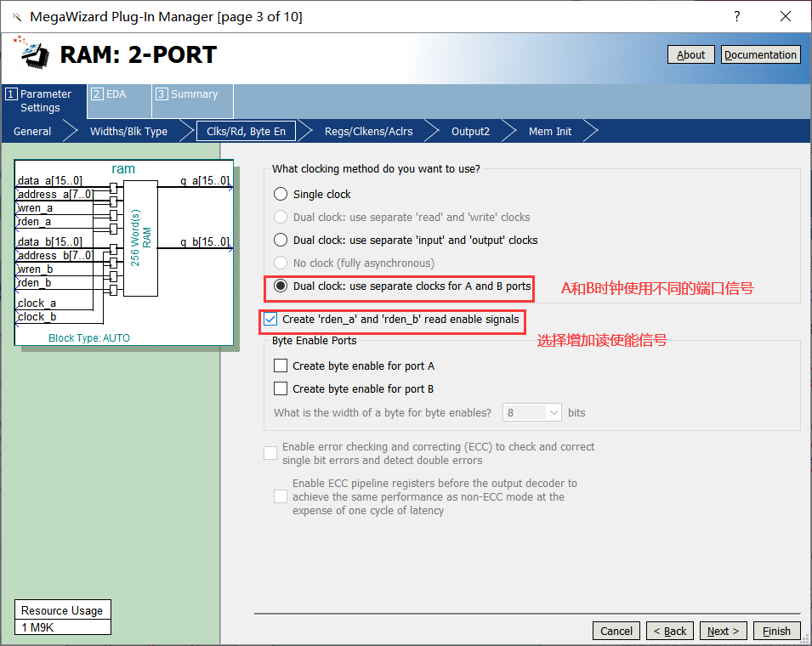Go to the Widths/Blk Type step

[x=128, y=131]
